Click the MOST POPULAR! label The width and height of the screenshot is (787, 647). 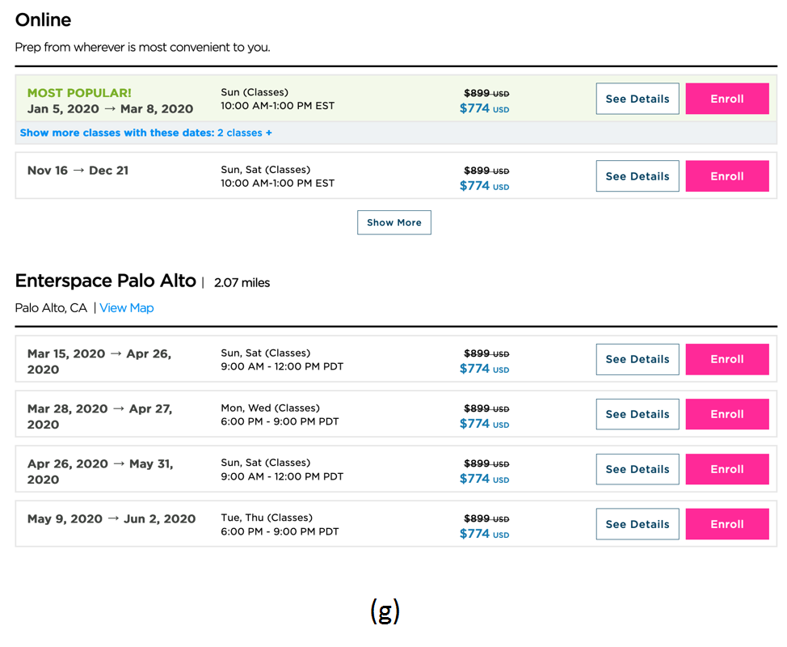tap(79, 93)
